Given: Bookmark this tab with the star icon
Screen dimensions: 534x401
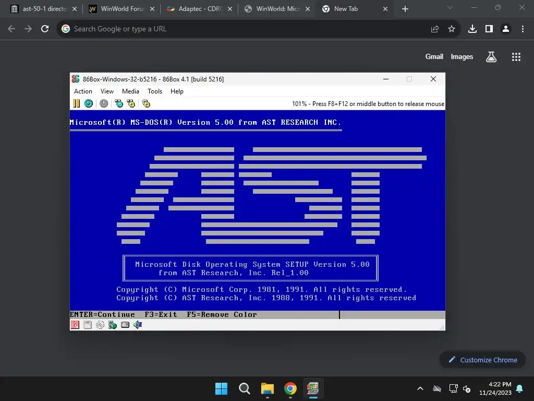Looking at the screenshot, I should click(x=452, y=29).
